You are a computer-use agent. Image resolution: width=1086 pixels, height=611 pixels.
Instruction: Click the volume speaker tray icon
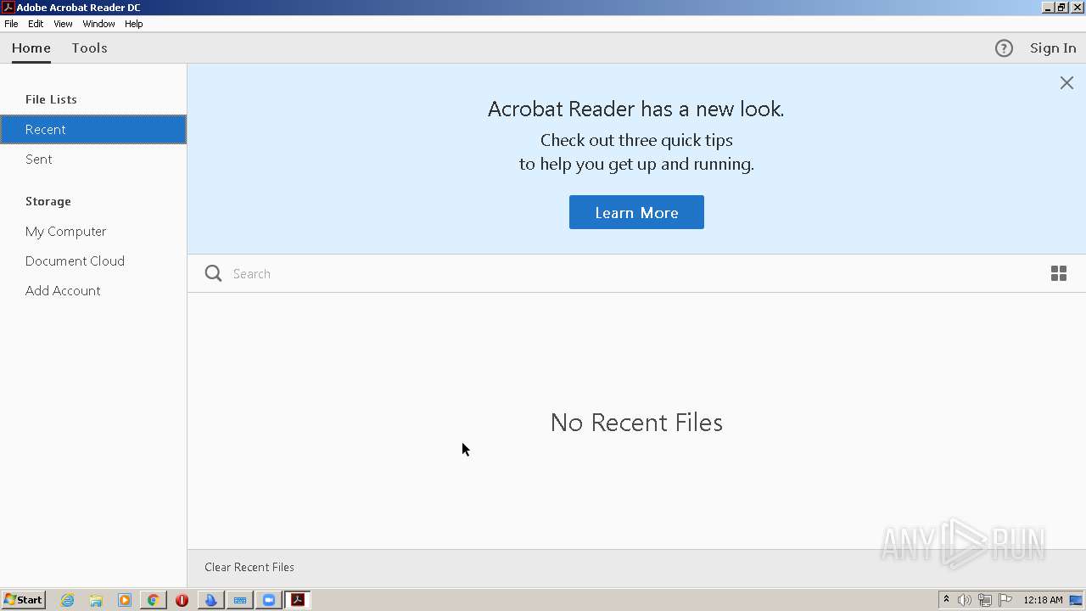[x=965, y=600]
